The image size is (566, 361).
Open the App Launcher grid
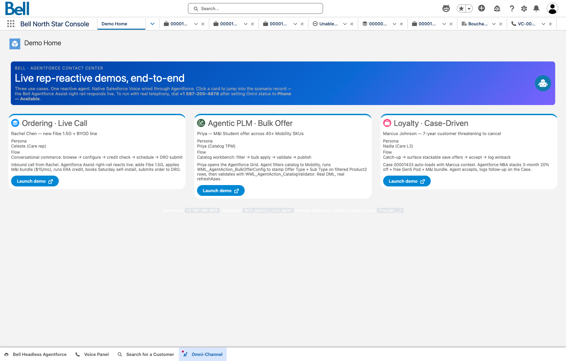(11, 24)
